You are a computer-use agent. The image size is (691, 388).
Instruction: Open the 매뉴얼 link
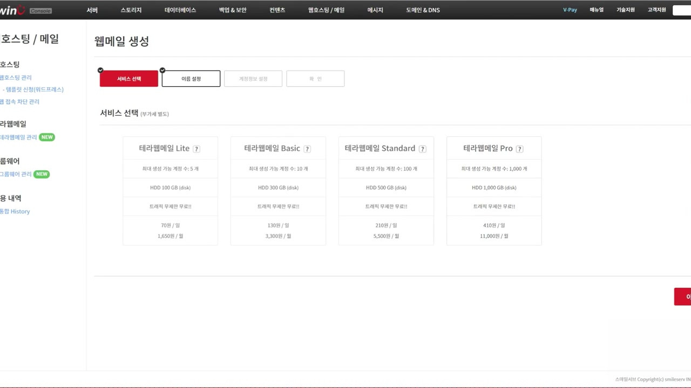point(597,10)
